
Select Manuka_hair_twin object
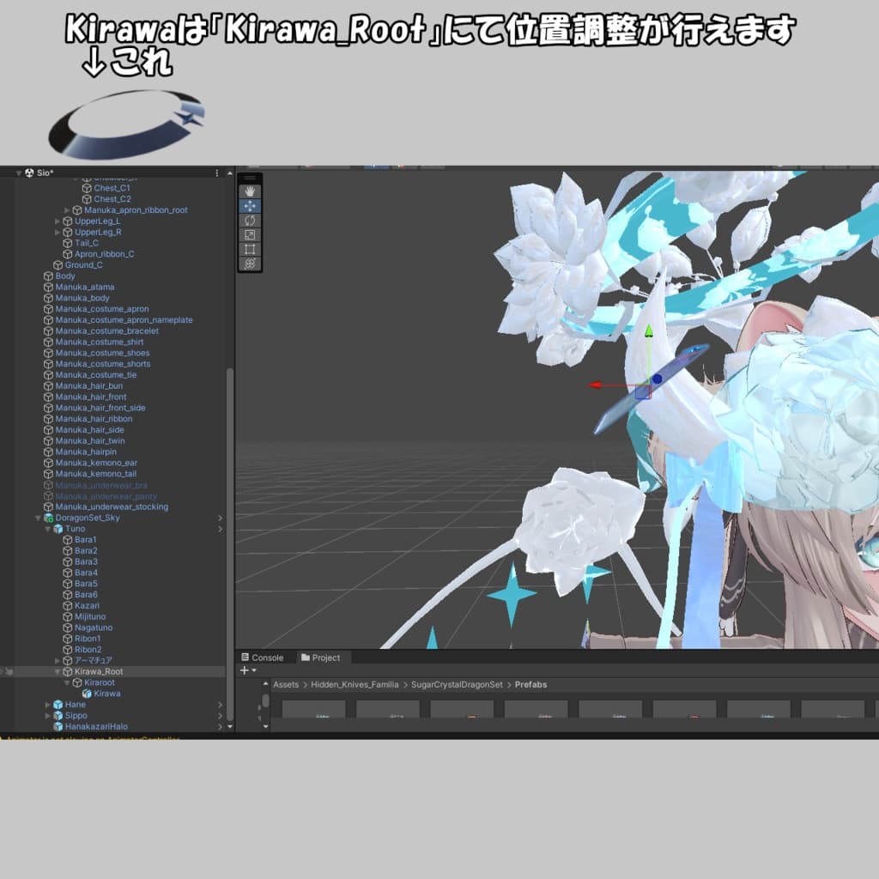(89, 441)
